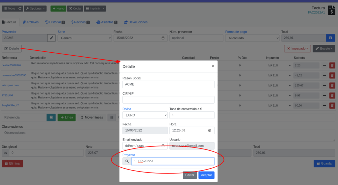This screenshot has width=338, height=185.
Task: Expand the Forma de pago dropdown
Action: [x=252, y=38]
